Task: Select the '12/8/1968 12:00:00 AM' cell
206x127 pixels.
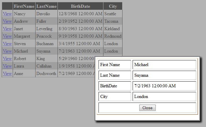Action: coord(80,14)
